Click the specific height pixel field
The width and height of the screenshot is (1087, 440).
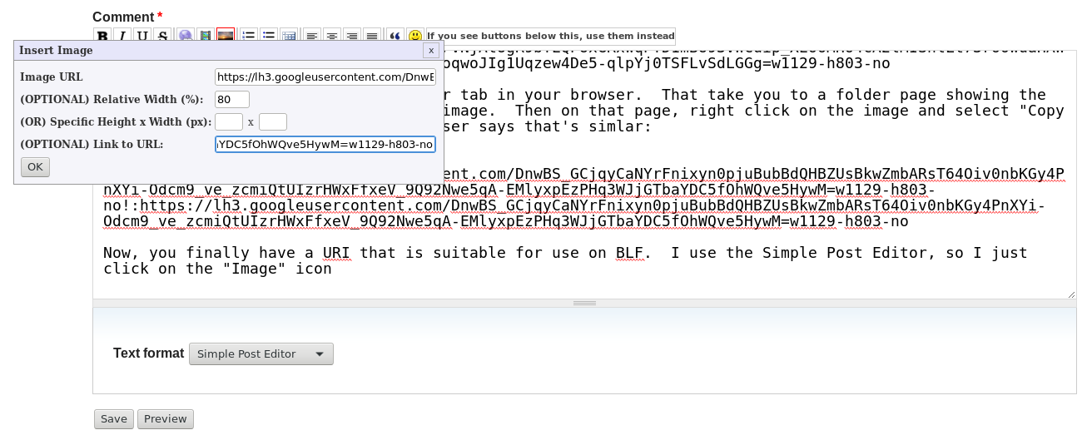[229, 122]
